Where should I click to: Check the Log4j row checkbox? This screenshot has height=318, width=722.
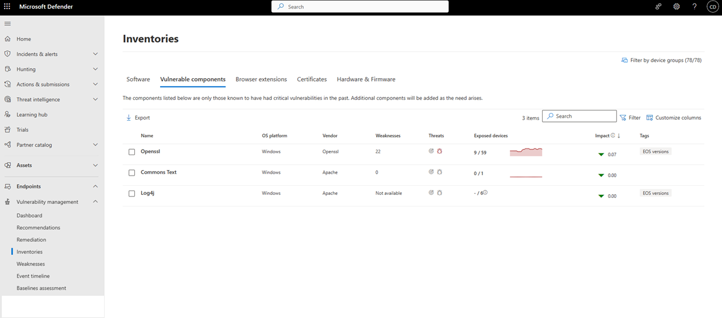click(132, 194)
